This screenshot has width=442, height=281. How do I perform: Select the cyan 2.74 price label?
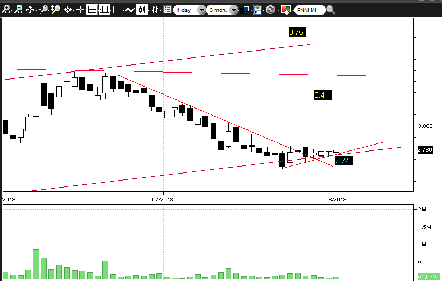tap(343, 161)
